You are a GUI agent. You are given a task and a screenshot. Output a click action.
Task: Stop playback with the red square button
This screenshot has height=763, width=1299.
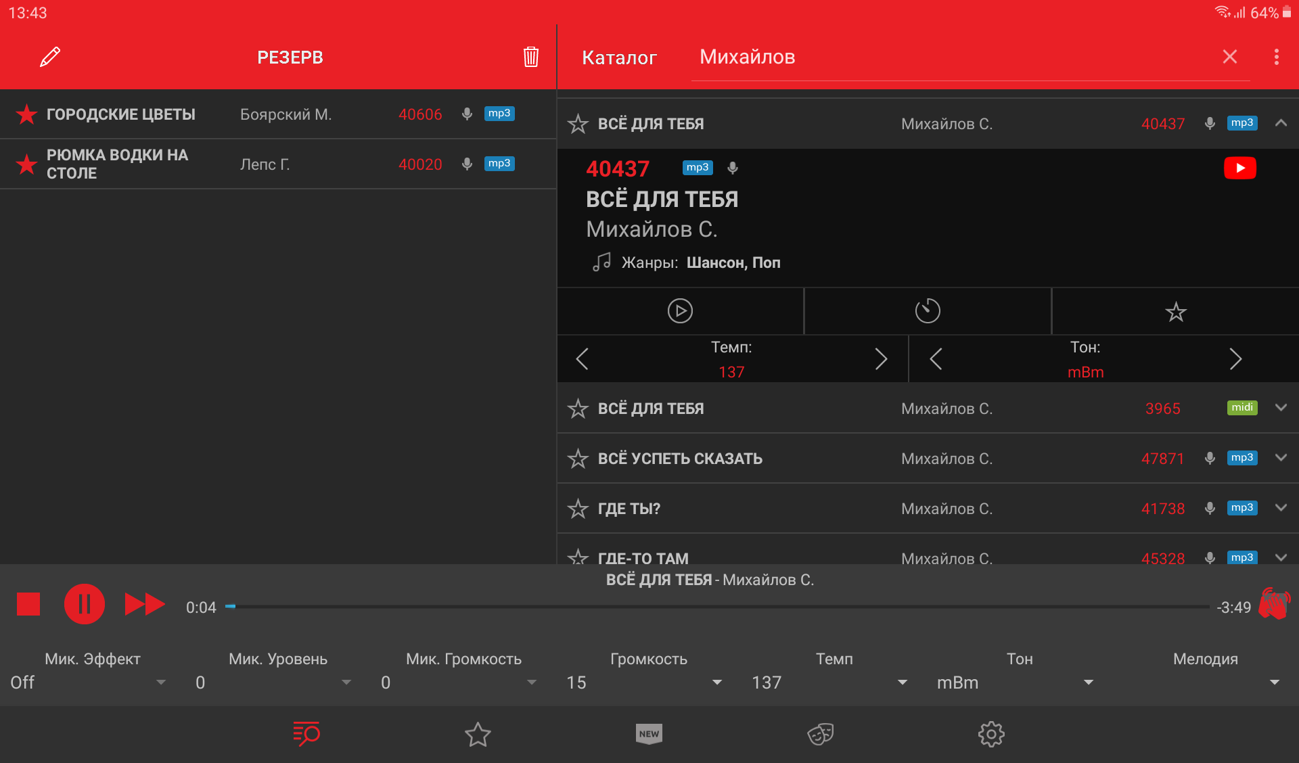pyautogui.click(x=28, y=604)
